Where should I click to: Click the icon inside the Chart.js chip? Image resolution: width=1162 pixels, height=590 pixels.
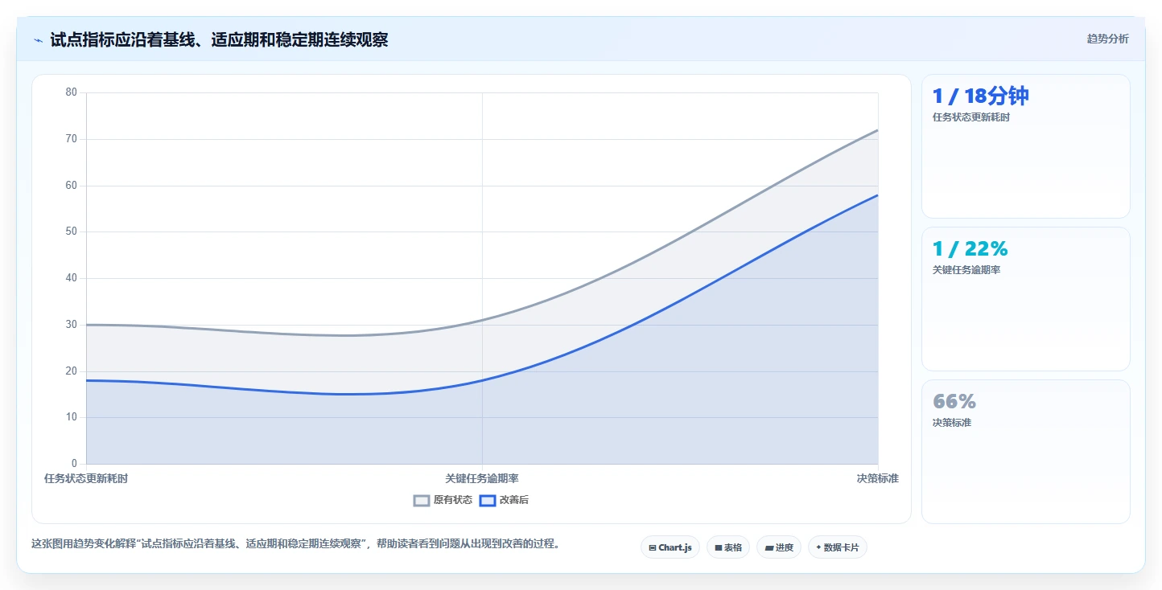click(x=652, y=547)
